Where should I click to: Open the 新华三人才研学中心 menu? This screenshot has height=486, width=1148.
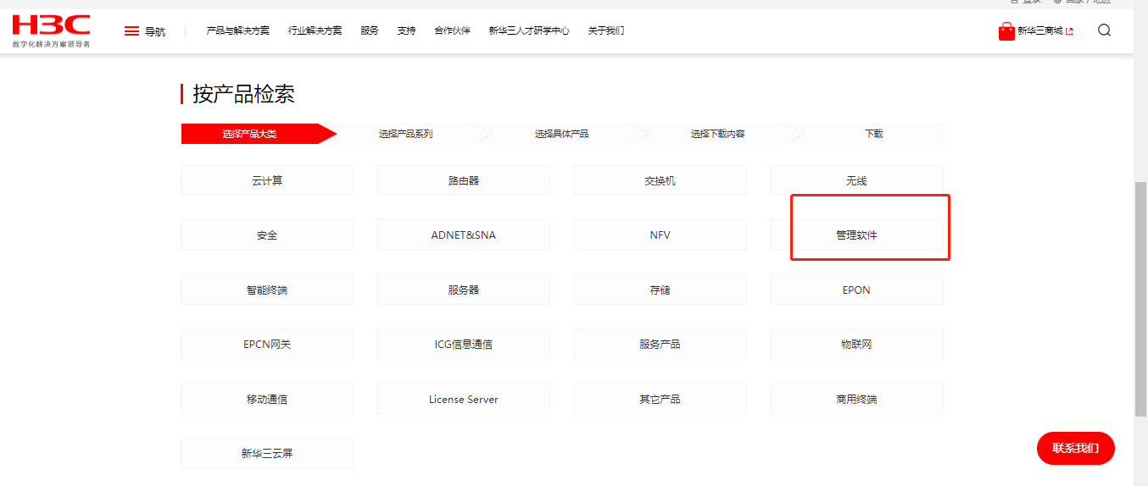[529, 30]
